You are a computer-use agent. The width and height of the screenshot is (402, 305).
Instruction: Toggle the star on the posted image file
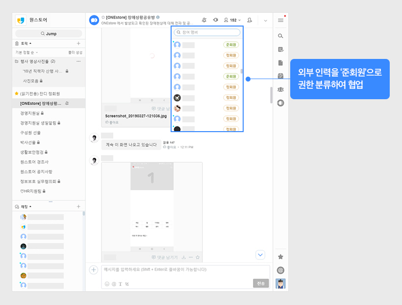click(198, 257)
